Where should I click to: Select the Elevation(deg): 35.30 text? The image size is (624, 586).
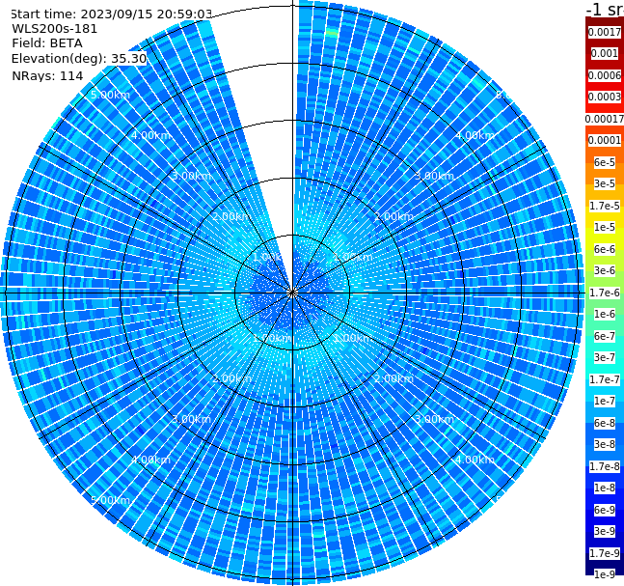pyautogui.click(x=79, y=59)
